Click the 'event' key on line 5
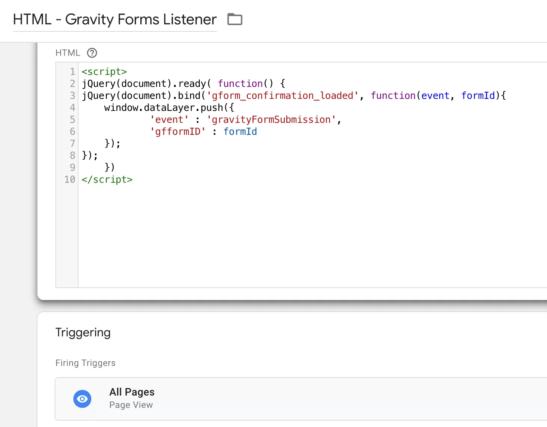This screenshot has width=547, height=427. [x=169, y=119]
